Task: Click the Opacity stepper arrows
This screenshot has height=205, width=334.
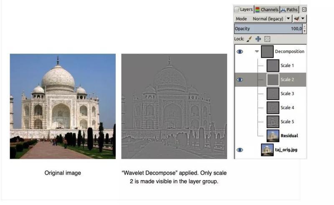Action: click(x=304, y=29)
